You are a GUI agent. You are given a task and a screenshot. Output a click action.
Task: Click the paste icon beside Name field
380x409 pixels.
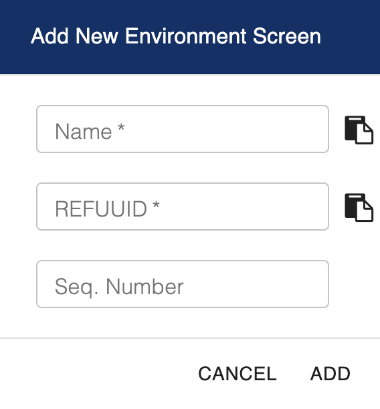click(359, 130)
